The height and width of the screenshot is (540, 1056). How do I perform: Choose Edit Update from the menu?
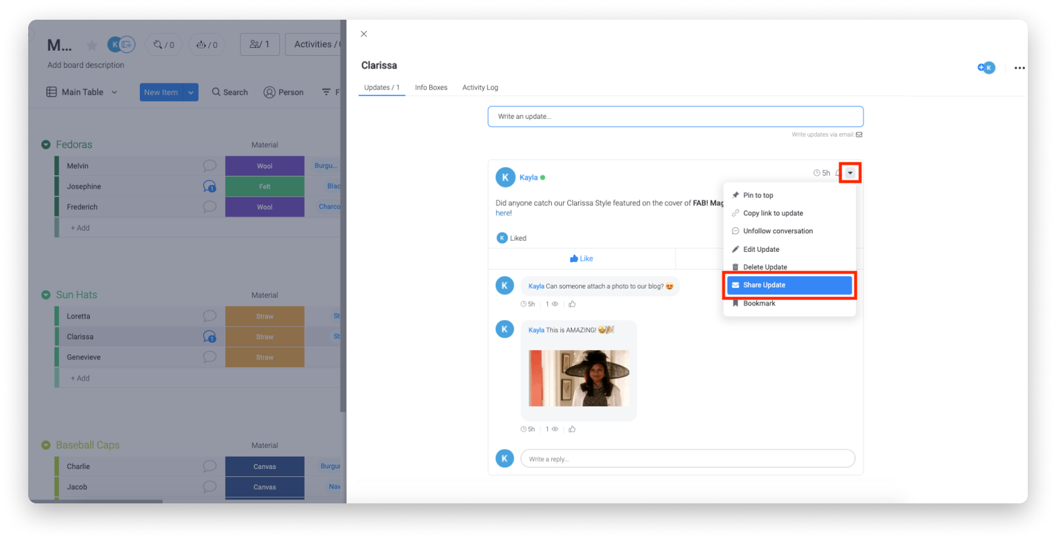click(789, 249)
